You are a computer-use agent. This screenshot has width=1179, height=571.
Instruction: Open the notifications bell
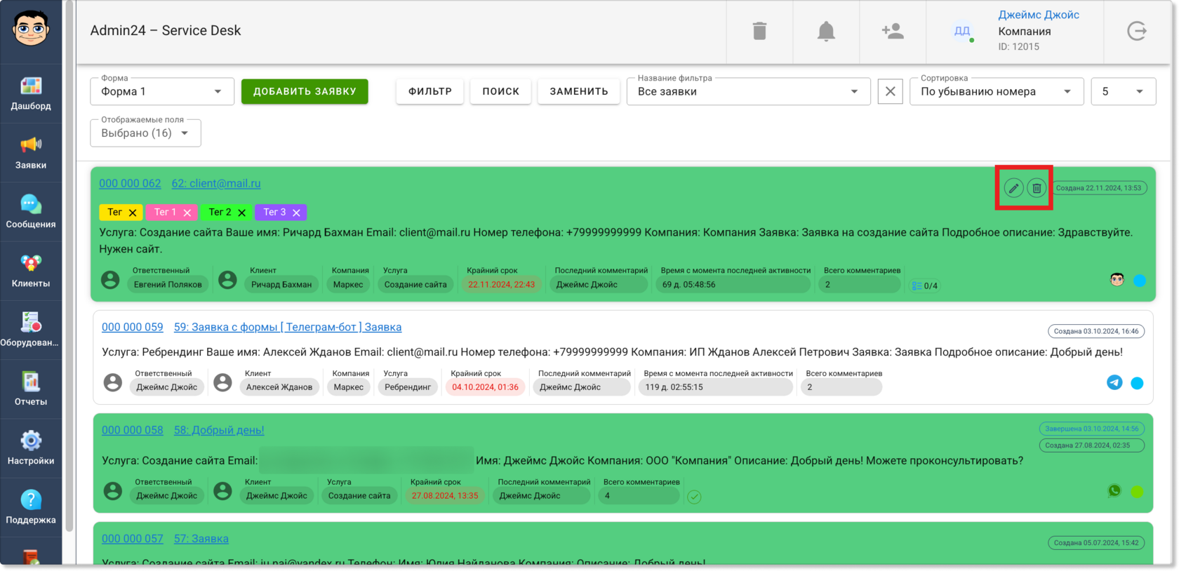pos(826,31)
